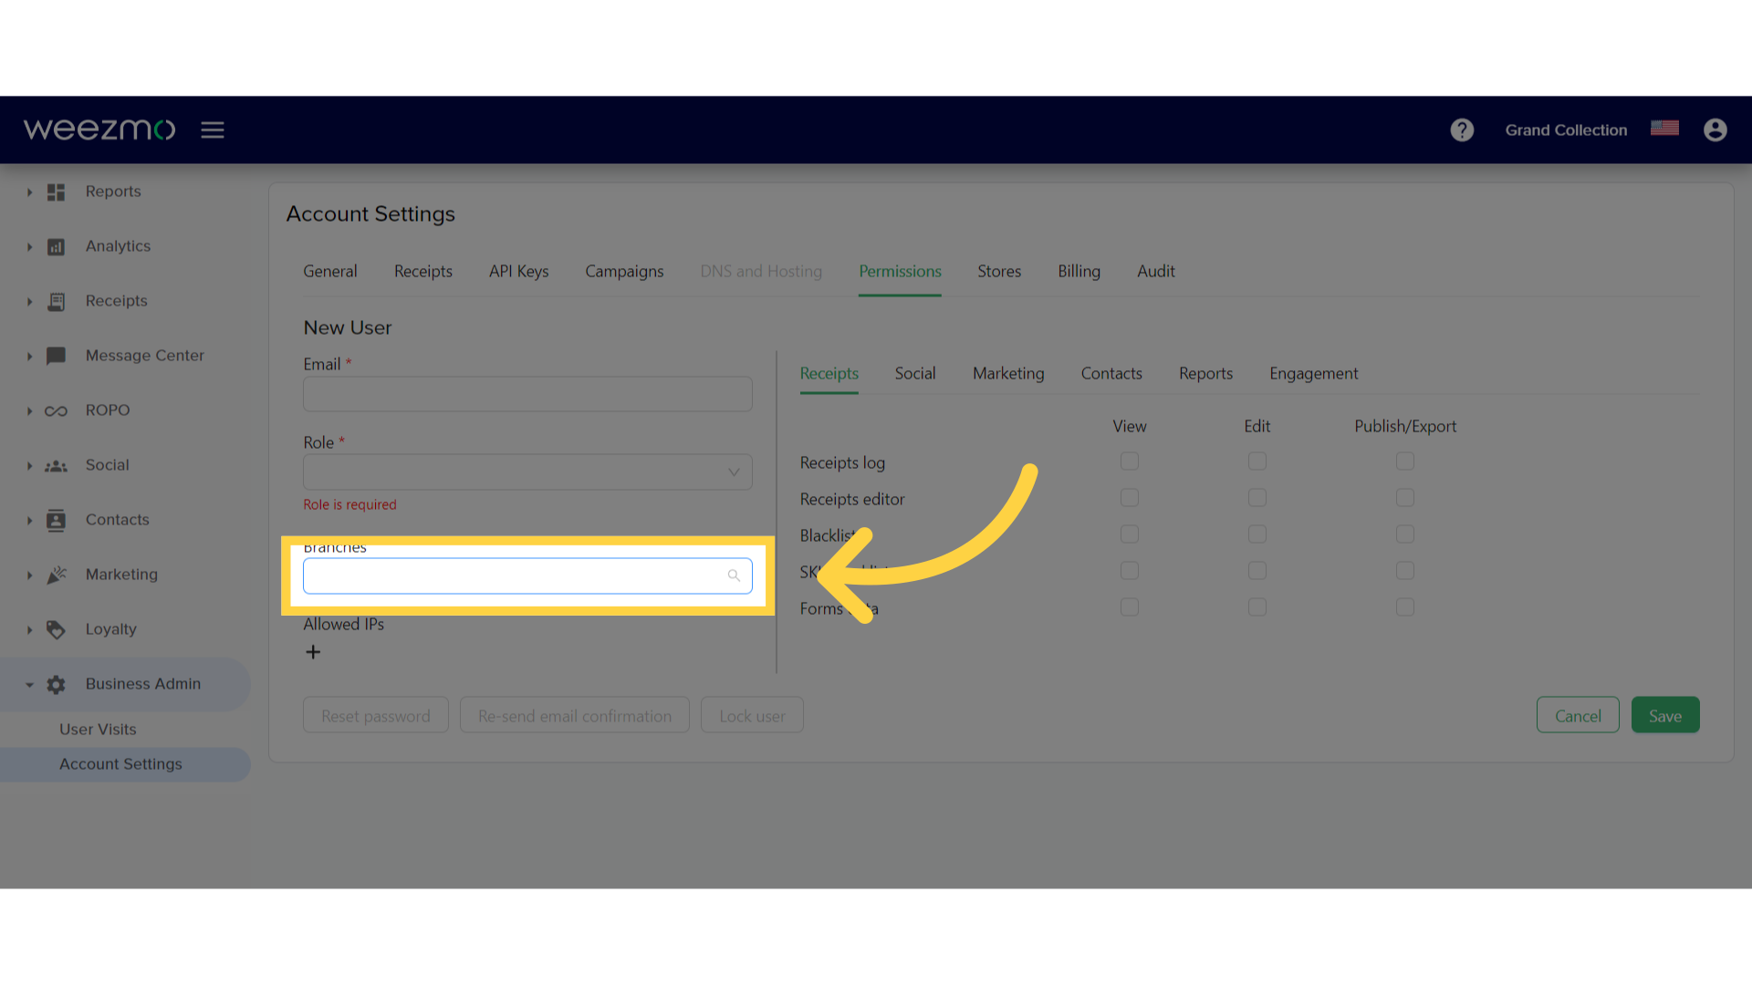The width and height of the screenshot is (1752, 985).
Task: Check Publish/Export for Receipts editor
Action: point(1405,498)
